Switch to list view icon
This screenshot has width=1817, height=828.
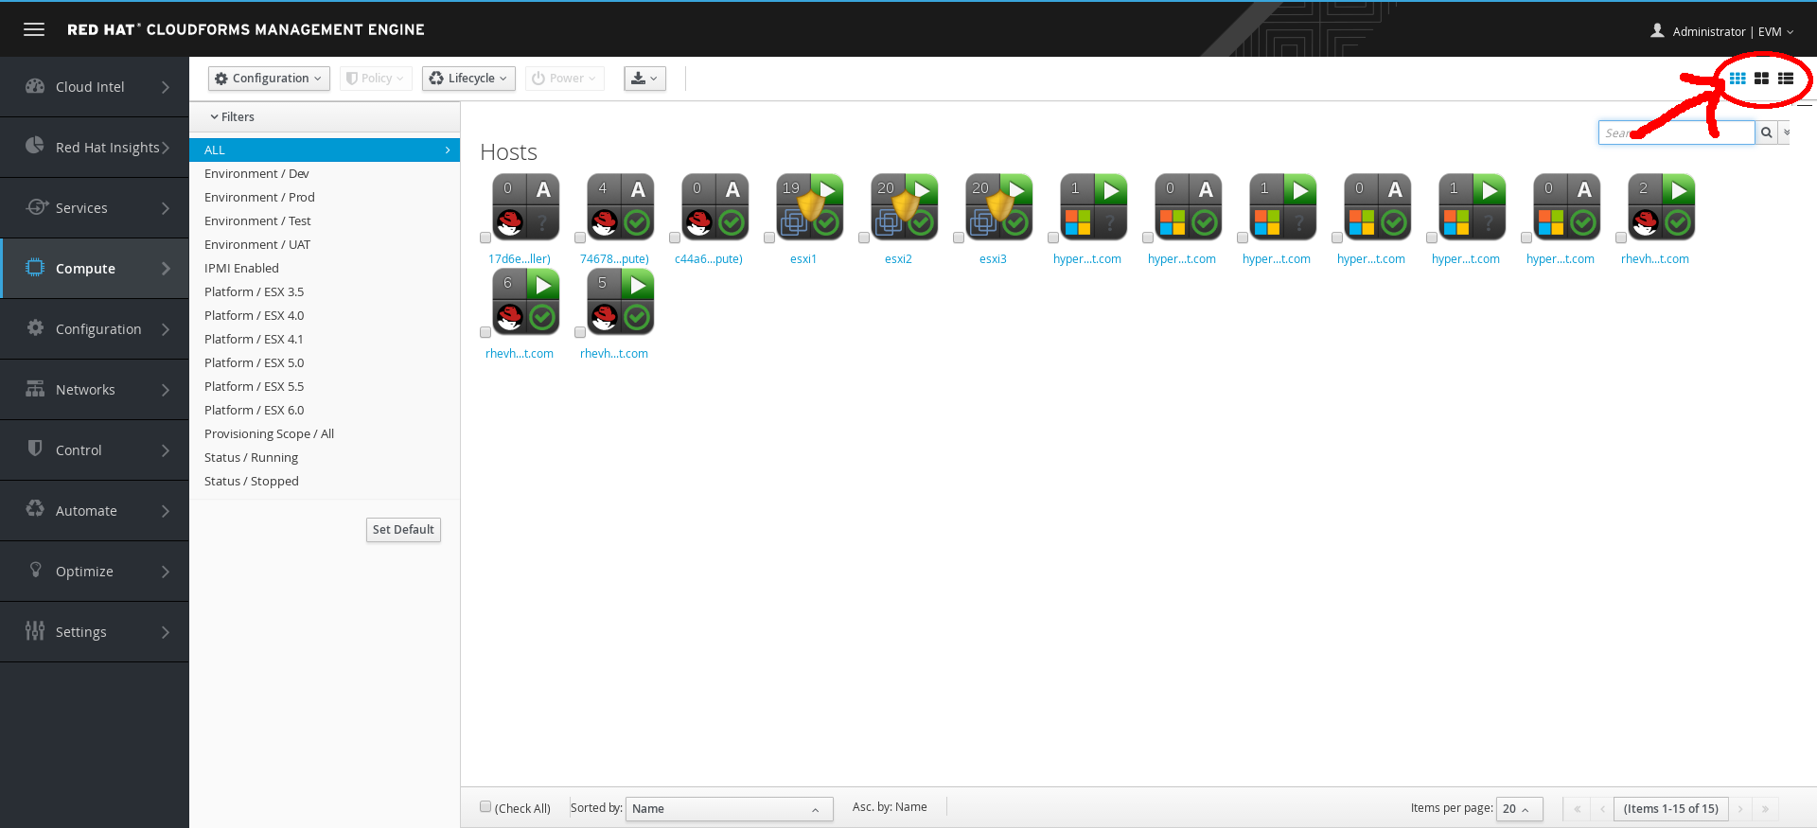(x=1786, y=79)
